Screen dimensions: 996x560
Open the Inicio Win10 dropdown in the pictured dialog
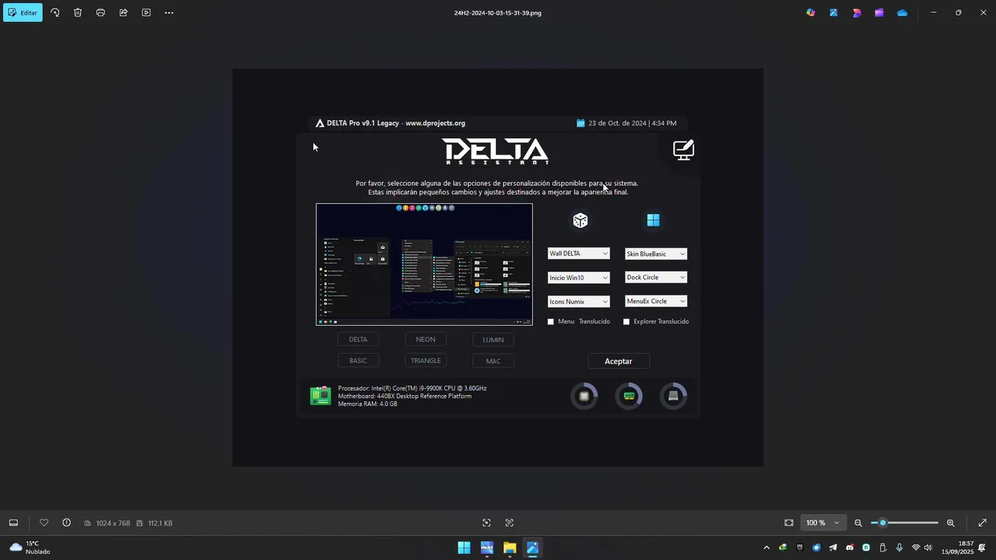point(578,278)
